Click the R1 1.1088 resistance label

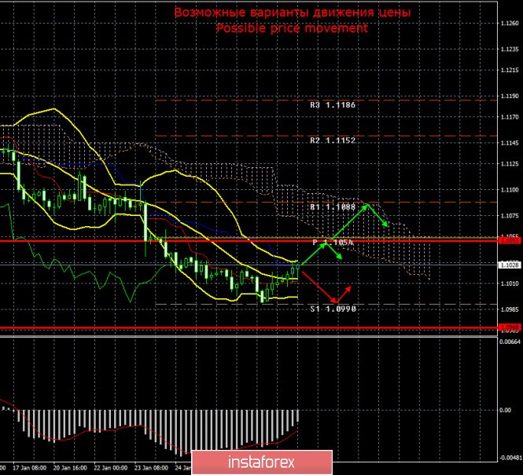tap(333, 207)
